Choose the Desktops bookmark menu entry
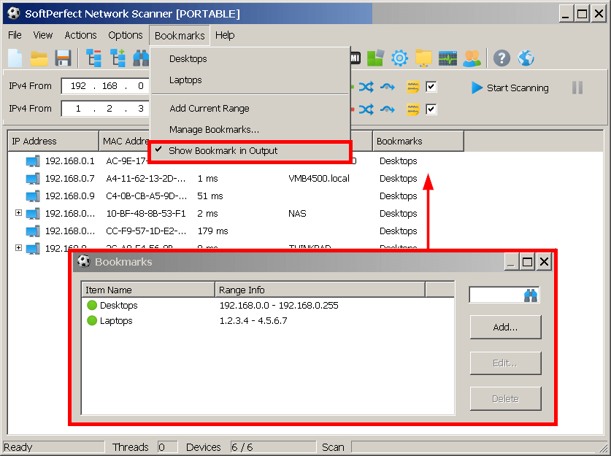611x456 pixels. pyautogui.click(x=250, y=59)
